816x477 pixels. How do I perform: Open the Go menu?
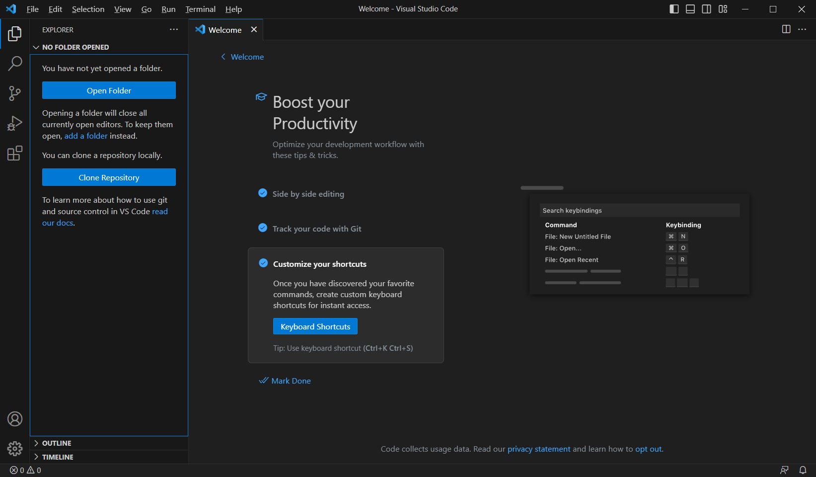146,9
